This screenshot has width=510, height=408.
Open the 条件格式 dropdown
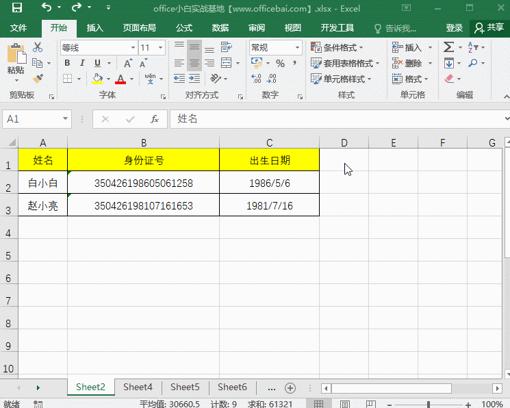(x=337, y=47)
